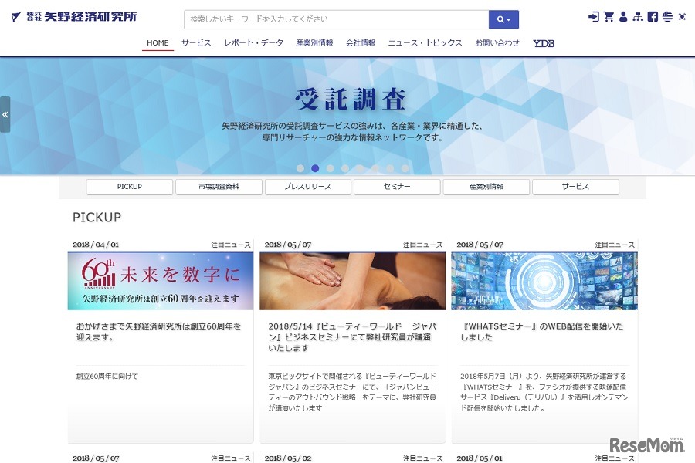
Task: Click the striped flag language icon
Action: pos(667,17)
